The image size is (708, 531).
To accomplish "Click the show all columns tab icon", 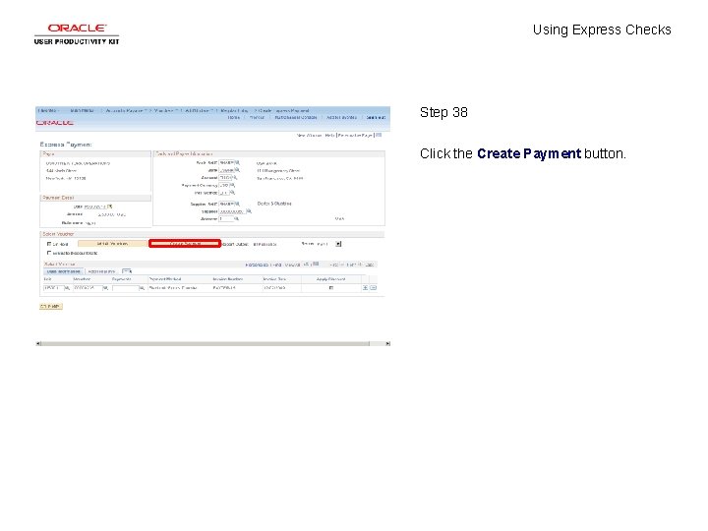I will pos(127,271).
